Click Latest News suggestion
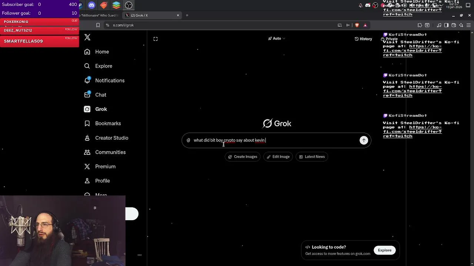The image size is (474, 266). (312, 157)
